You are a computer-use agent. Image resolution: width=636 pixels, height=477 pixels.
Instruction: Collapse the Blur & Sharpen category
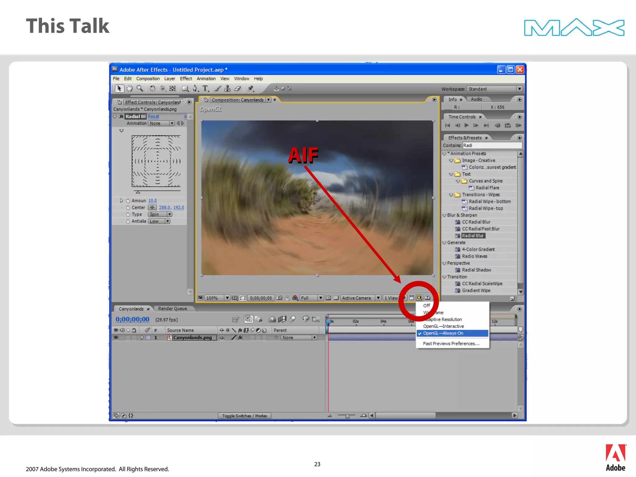[444, 215]
